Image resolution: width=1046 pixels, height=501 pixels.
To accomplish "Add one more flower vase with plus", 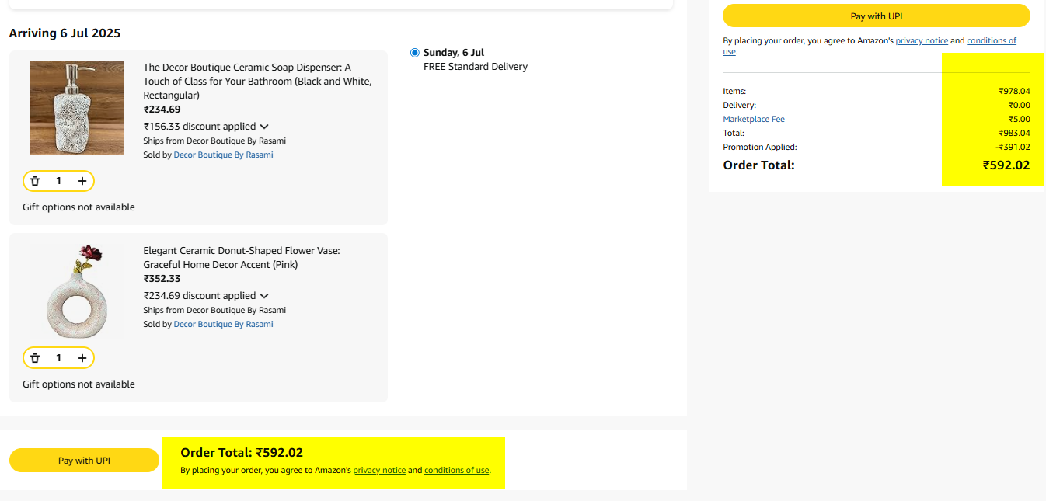I will point(82,358).
